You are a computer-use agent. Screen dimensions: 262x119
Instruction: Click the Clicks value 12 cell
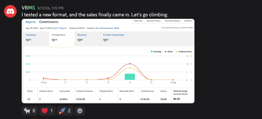click(x=29, y=99)
